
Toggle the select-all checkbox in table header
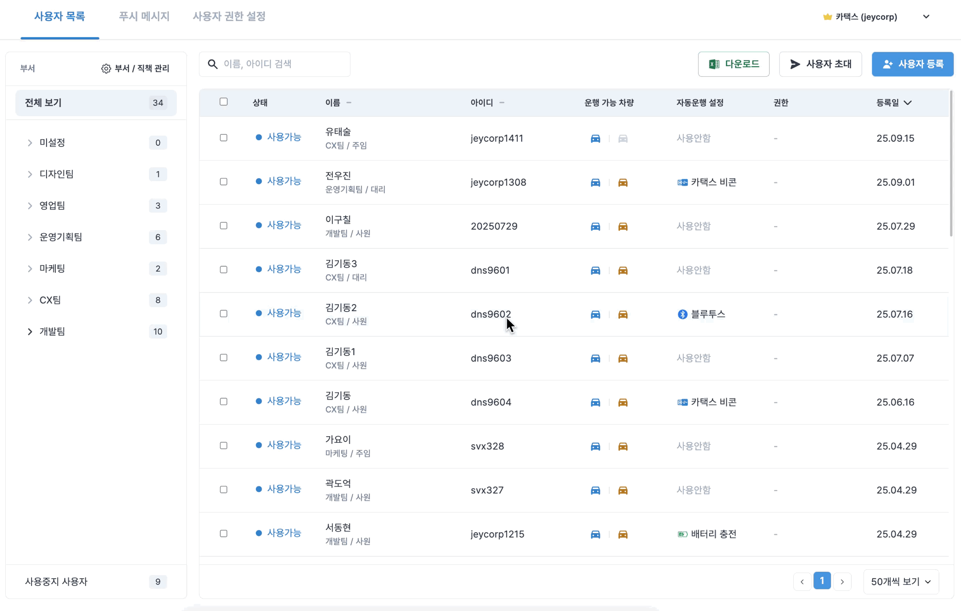tap(223, 102)
